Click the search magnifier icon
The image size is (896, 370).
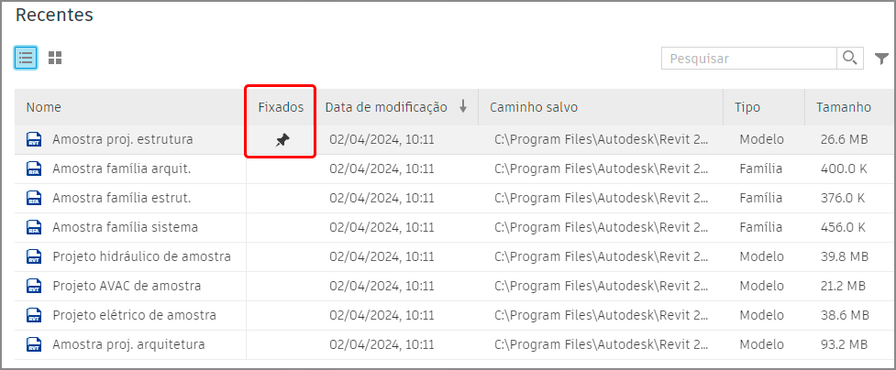click(849, 58)
